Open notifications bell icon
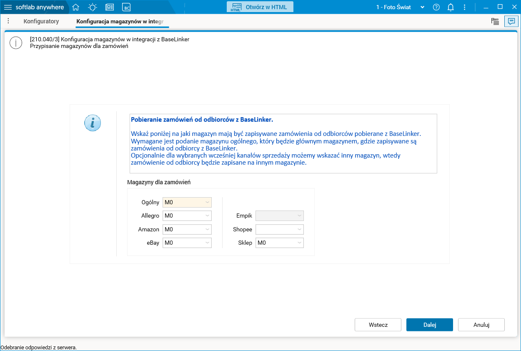This screenshot has width=521, height=351. tap(451, 7)
